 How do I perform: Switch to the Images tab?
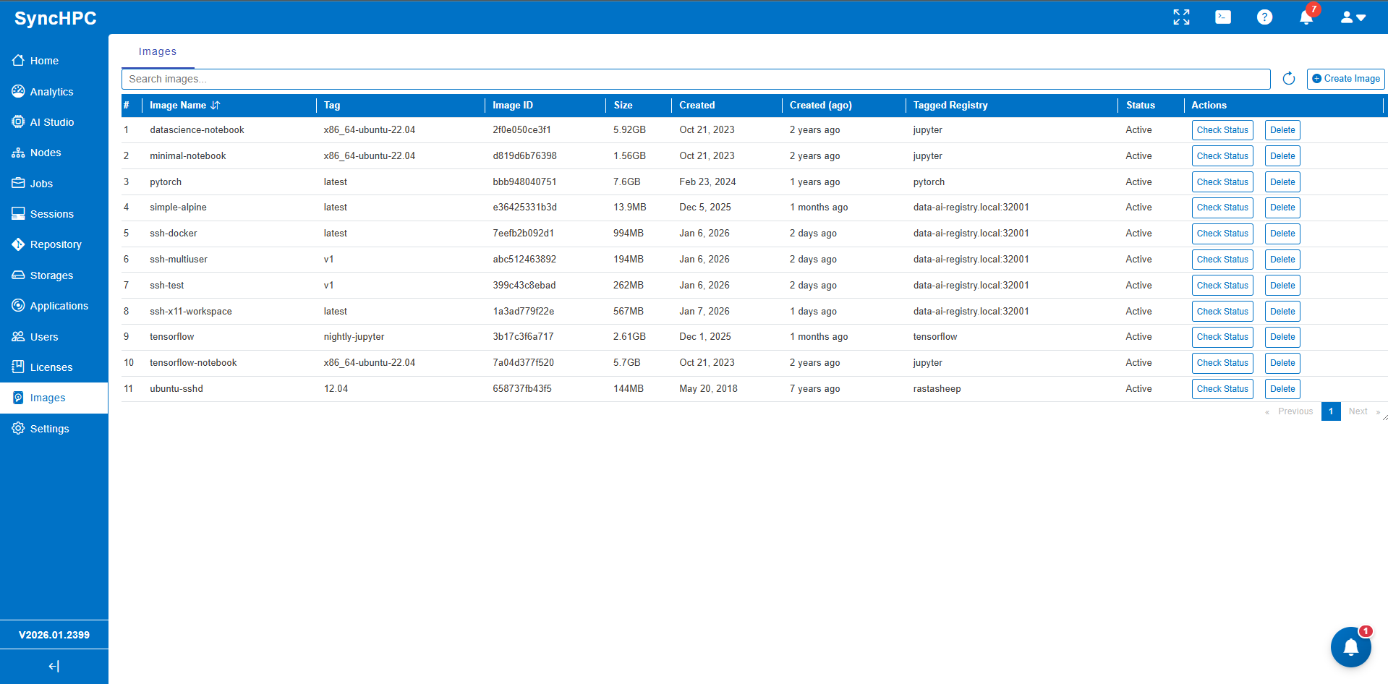[158, 51]
